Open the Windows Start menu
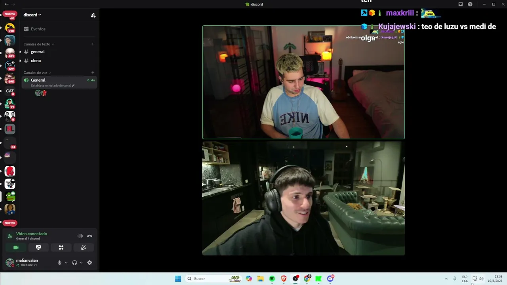This screenshot has height=285, width=507. 178,279
